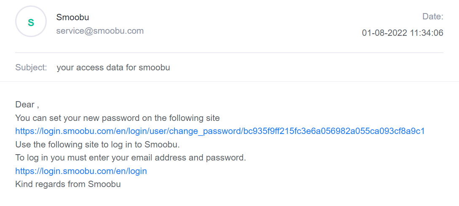
Task: Click the Dear greeting line
Action: click(27, 104)
